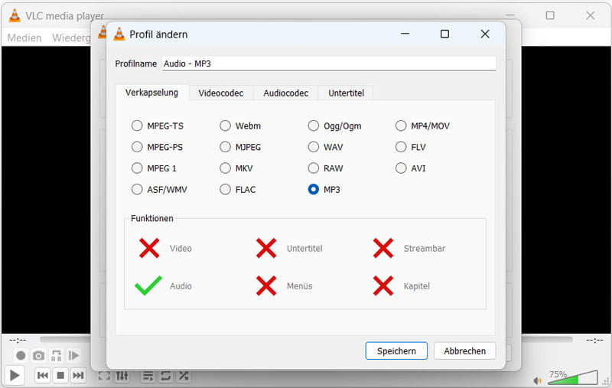612x388 pixels.
Task: Maximize the Profil ändern dialog
Action: pos(444,34)
